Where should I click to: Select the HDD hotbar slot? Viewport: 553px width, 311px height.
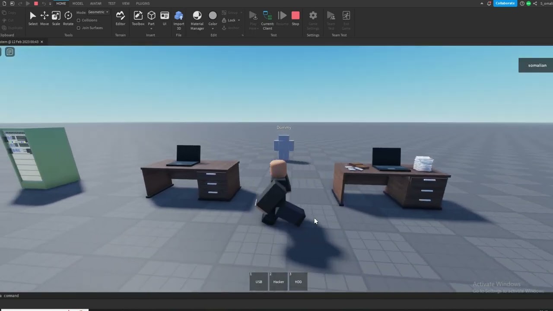(298, 281)
